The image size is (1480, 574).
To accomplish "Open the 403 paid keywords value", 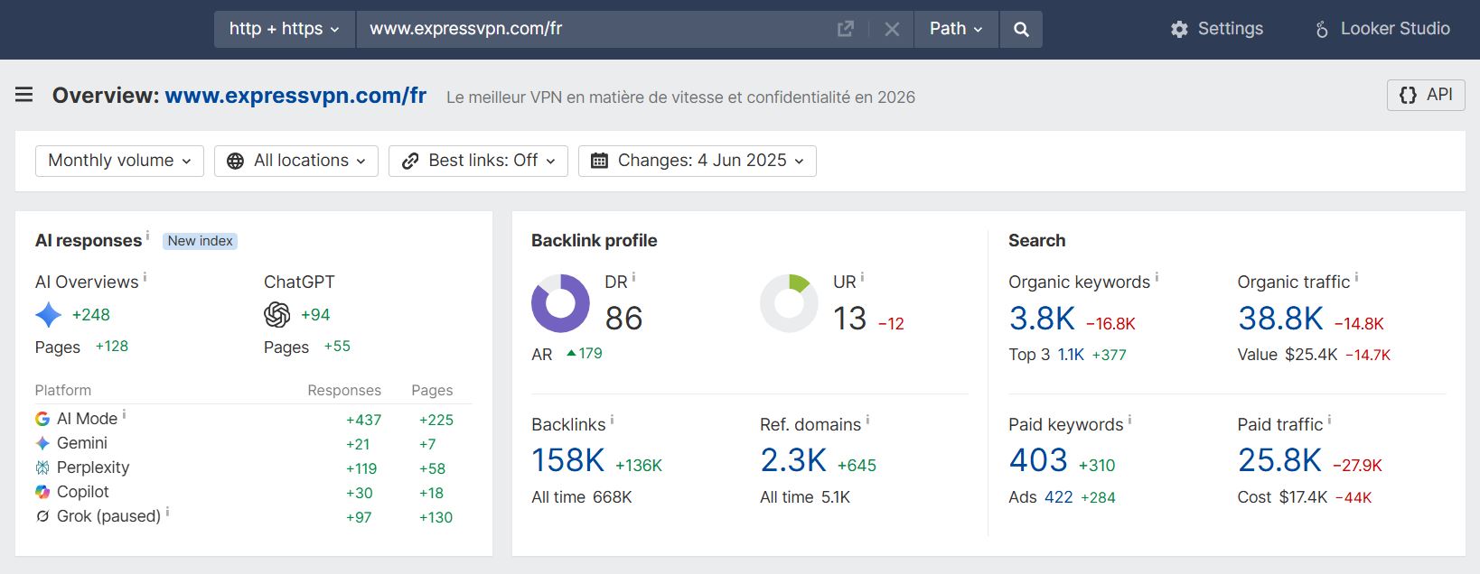I will (x=1038, y=460).
